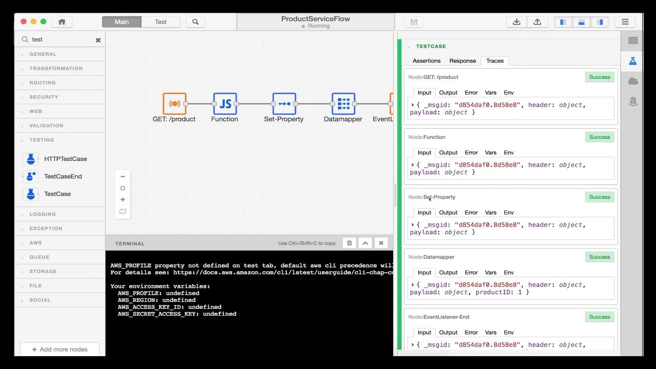Open the settings sliders icon
656x369 pixels.
tap(625, 22)
